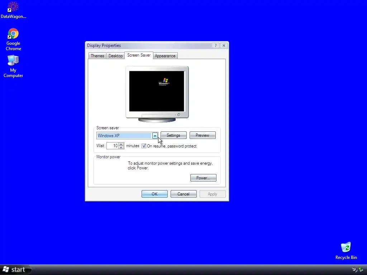Image resolution: width=367 pixels, height=275 pixels.
Task: Click the Windows XP screen saver combo box
Action: tap(127, 136)
